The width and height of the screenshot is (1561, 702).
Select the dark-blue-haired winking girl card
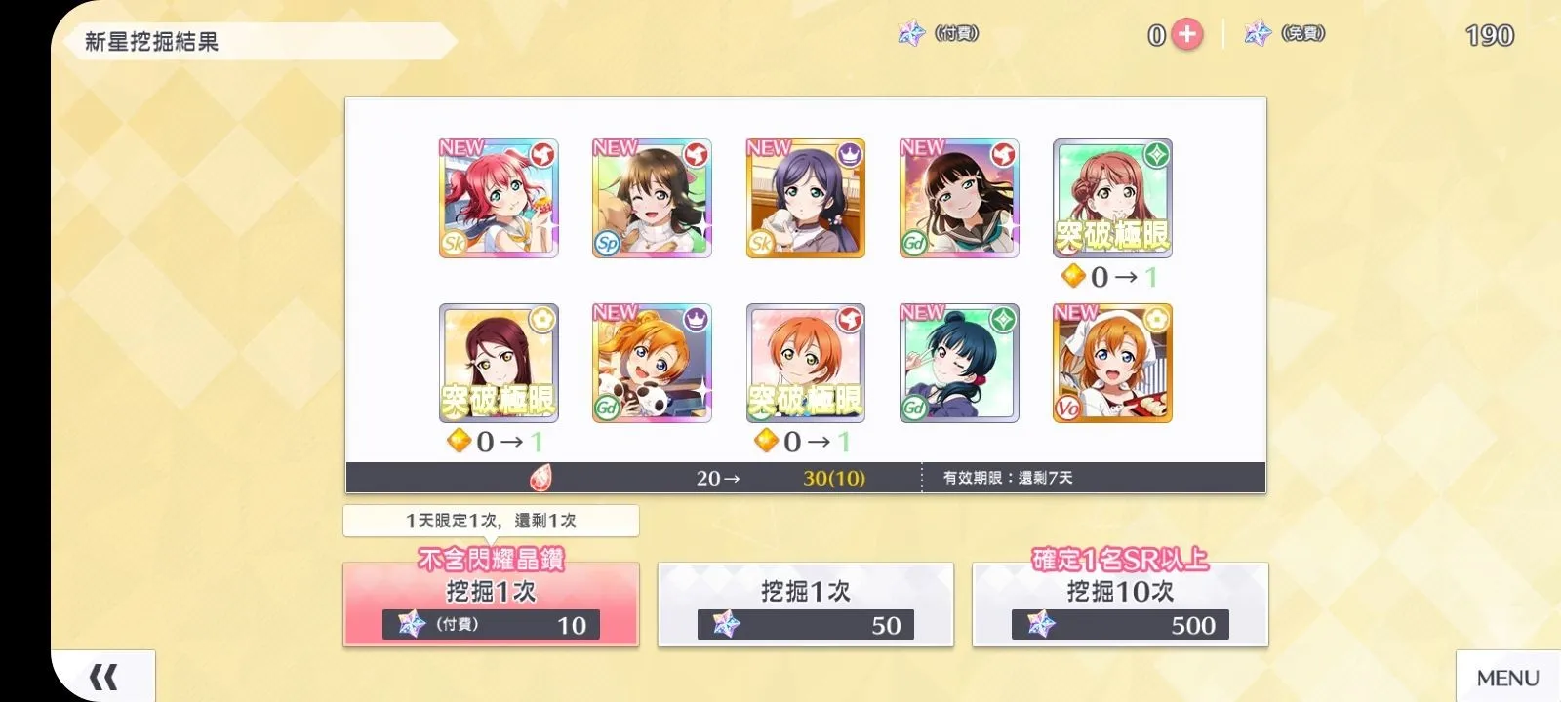[959, 363]
